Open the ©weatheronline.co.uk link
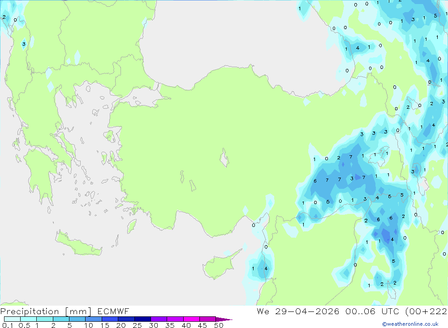The width and height of the screenshot is (448, 328). pos(410,324)
